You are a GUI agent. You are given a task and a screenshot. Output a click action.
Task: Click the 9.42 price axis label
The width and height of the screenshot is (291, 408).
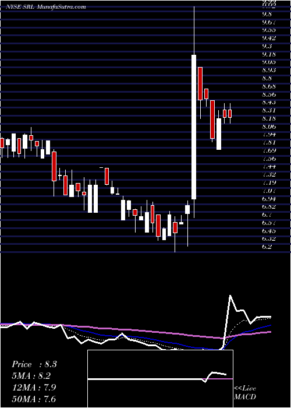[x=269, y=38]
